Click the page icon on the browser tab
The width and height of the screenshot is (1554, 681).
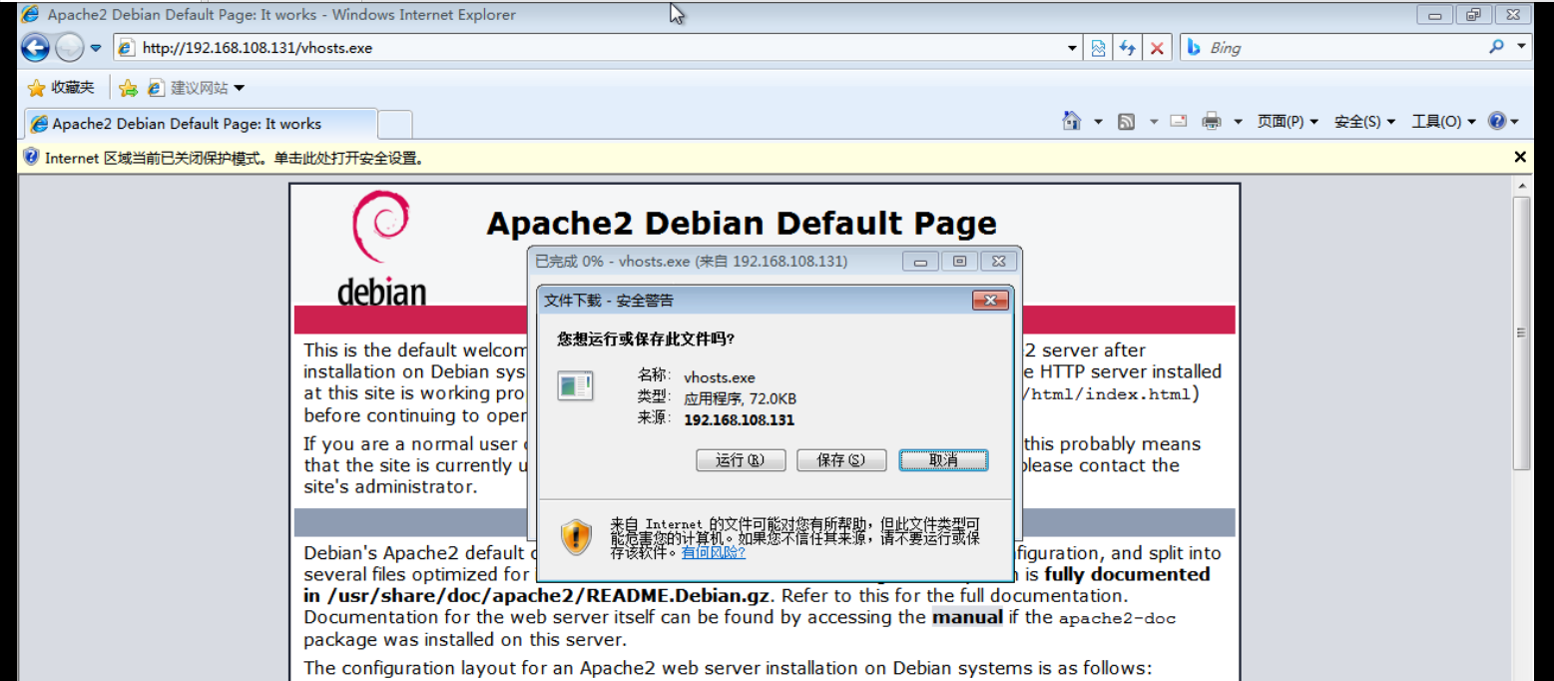(x=39, y=124)
